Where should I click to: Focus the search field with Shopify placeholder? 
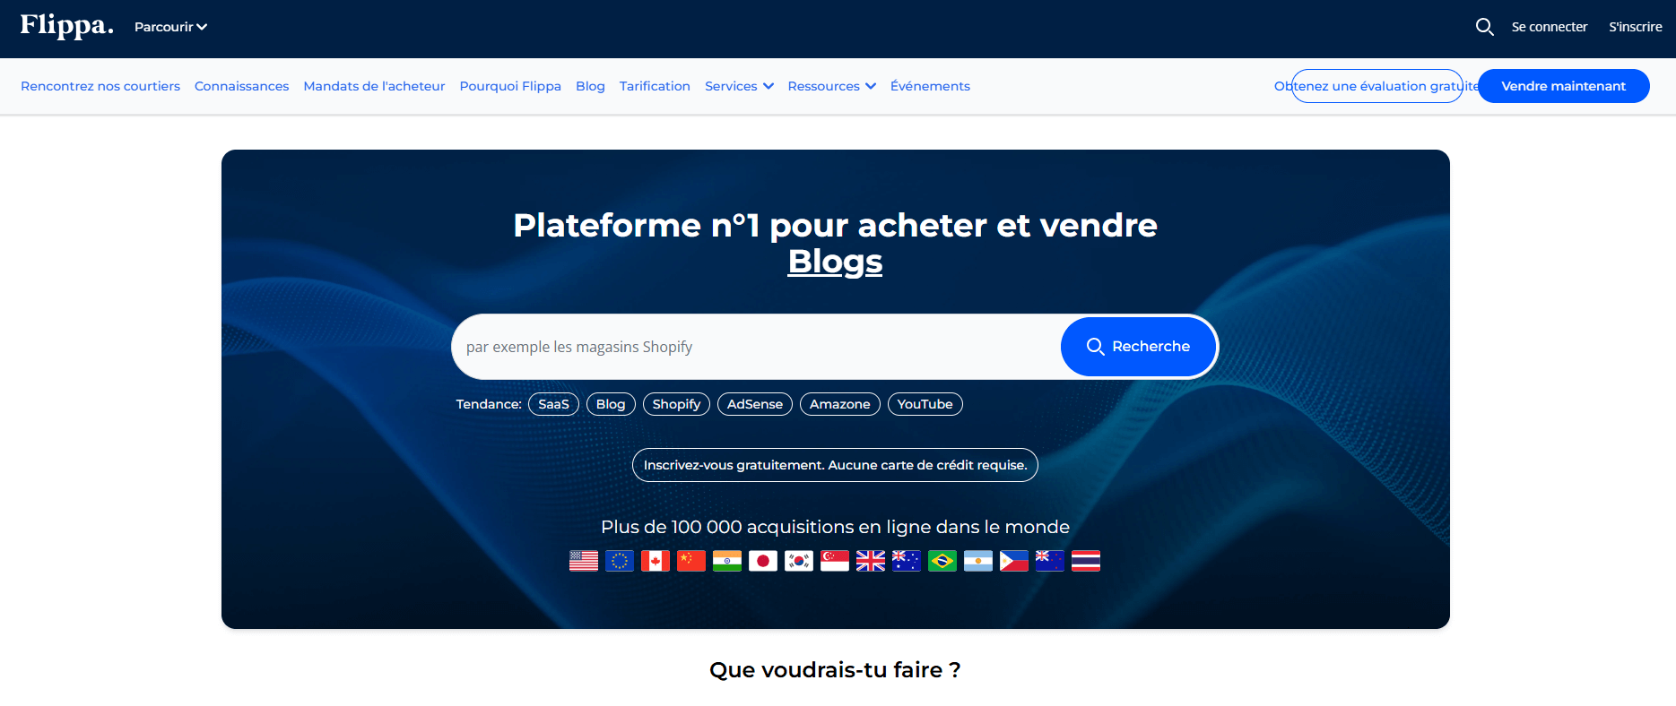756,347
